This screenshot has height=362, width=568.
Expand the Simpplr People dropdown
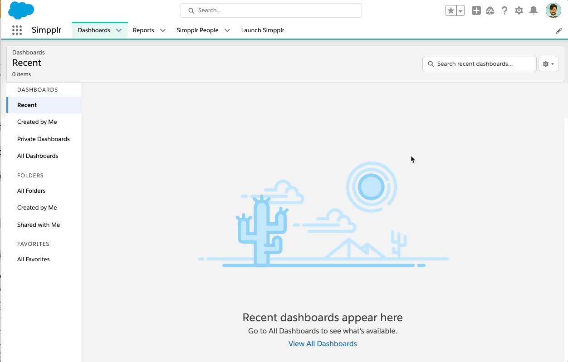(227, 30)
